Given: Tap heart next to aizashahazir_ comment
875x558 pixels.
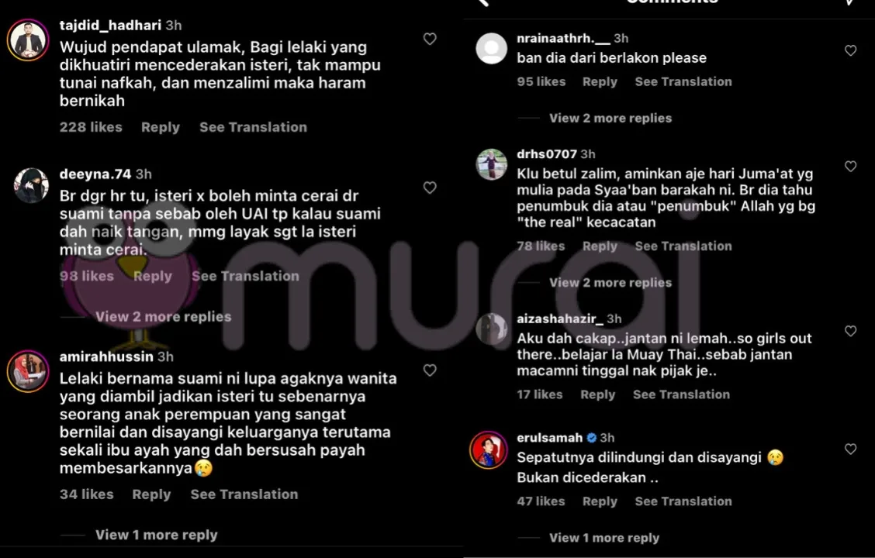Looking at the screenshot, I should tap(850, 331).
